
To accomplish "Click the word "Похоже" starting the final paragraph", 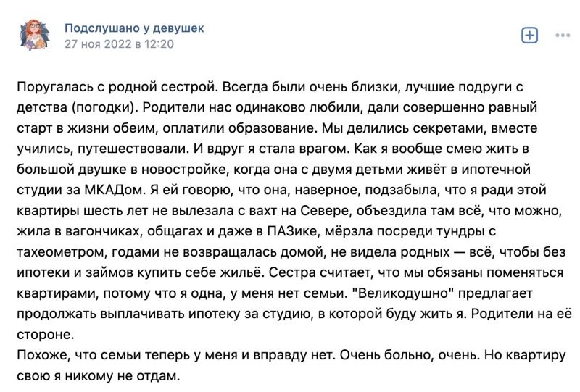I will click(38, 359).
